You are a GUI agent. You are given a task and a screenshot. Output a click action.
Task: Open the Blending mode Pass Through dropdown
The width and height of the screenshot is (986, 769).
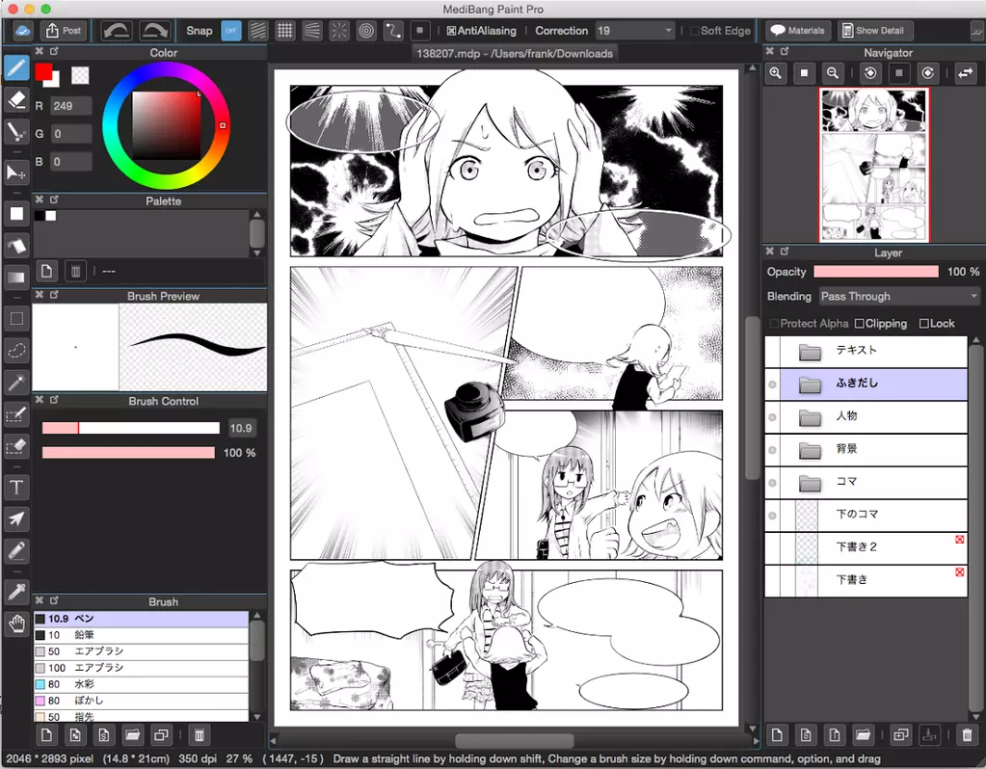tap(898, 296)
